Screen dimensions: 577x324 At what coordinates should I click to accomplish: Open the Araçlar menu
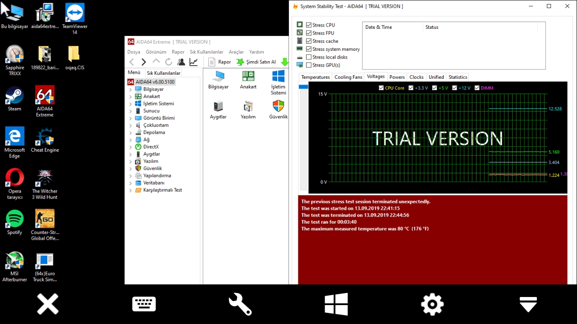[x=236, y=52]
